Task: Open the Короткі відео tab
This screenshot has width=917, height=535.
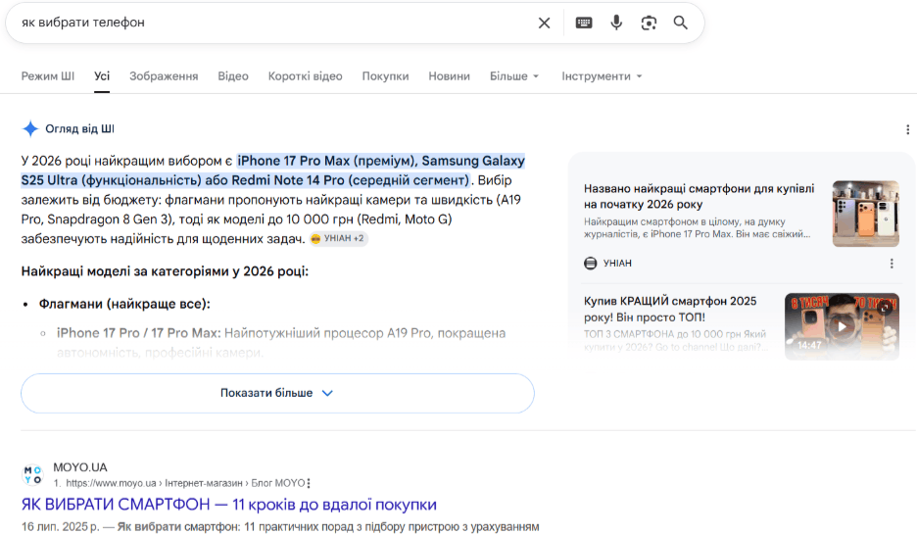Action: 306,76
